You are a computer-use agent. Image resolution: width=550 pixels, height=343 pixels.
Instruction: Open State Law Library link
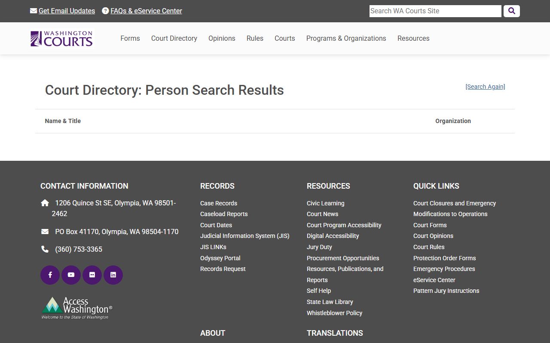click(x=330, y=302)
